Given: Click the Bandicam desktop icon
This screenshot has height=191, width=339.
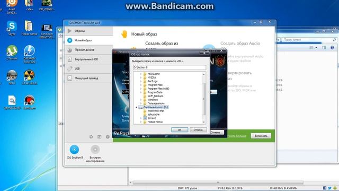Looking at the screenshot, I should tap(29, 101).
